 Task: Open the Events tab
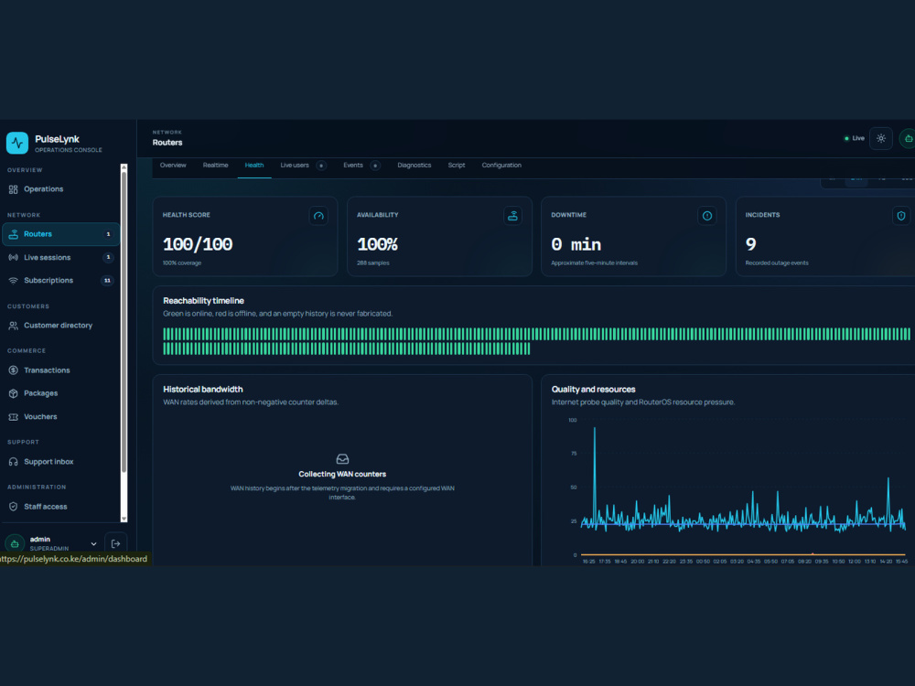click(x=353, y=166)
